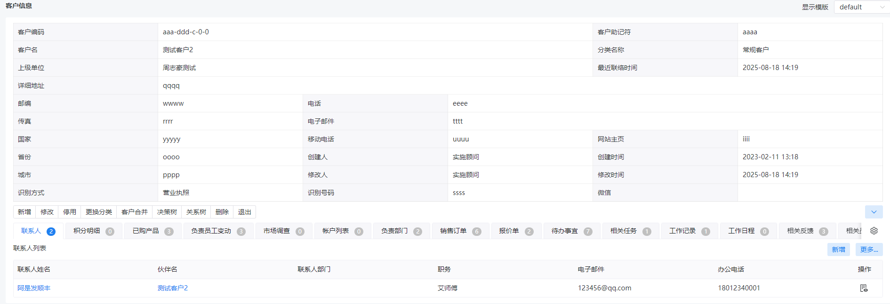Screen dimensions: 890x304
Task: Click the tab settings gear icon
Action: pos(874,231)
